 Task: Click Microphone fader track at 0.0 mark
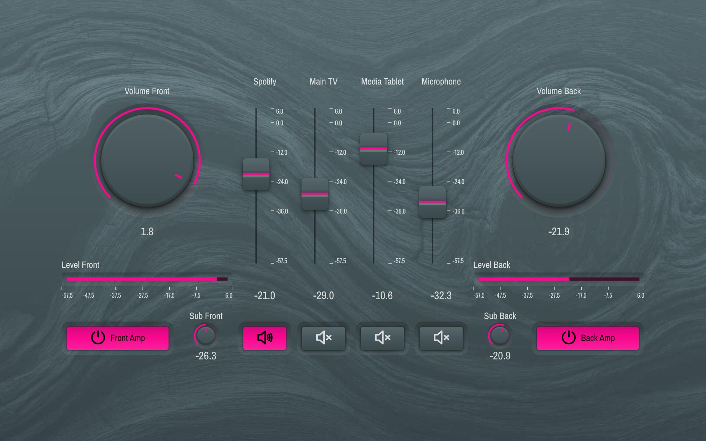click(432, 123)
